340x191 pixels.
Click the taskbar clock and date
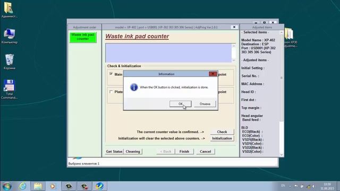(327, 186)
